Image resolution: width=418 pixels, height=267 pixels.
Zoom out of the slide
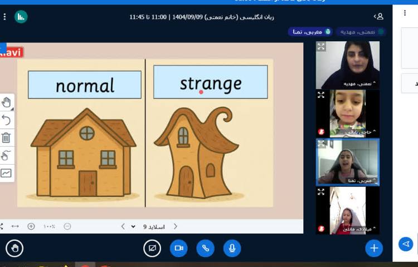[67, 226]
